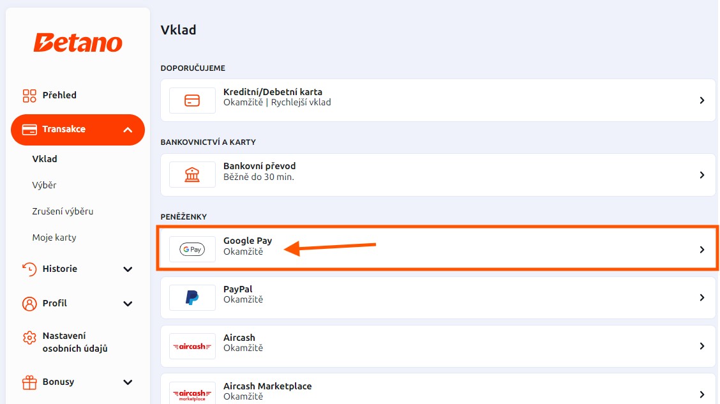Open Google Pay row arrow
Image resolution: width=720 pixels, height=404 pixels.
pos(701,250)
